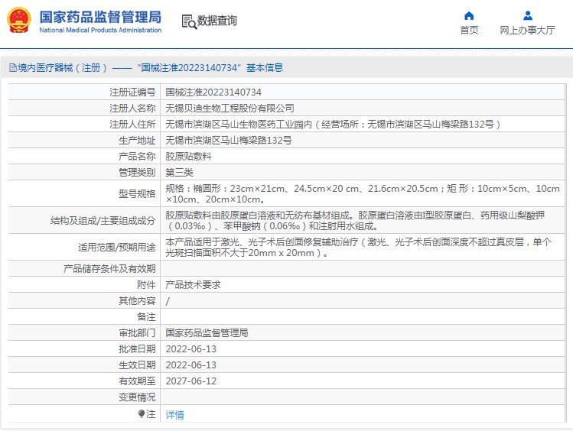Click the 首页 label
Image resolution: width=573 pixels, height=431 pixels.
point(469,31)
